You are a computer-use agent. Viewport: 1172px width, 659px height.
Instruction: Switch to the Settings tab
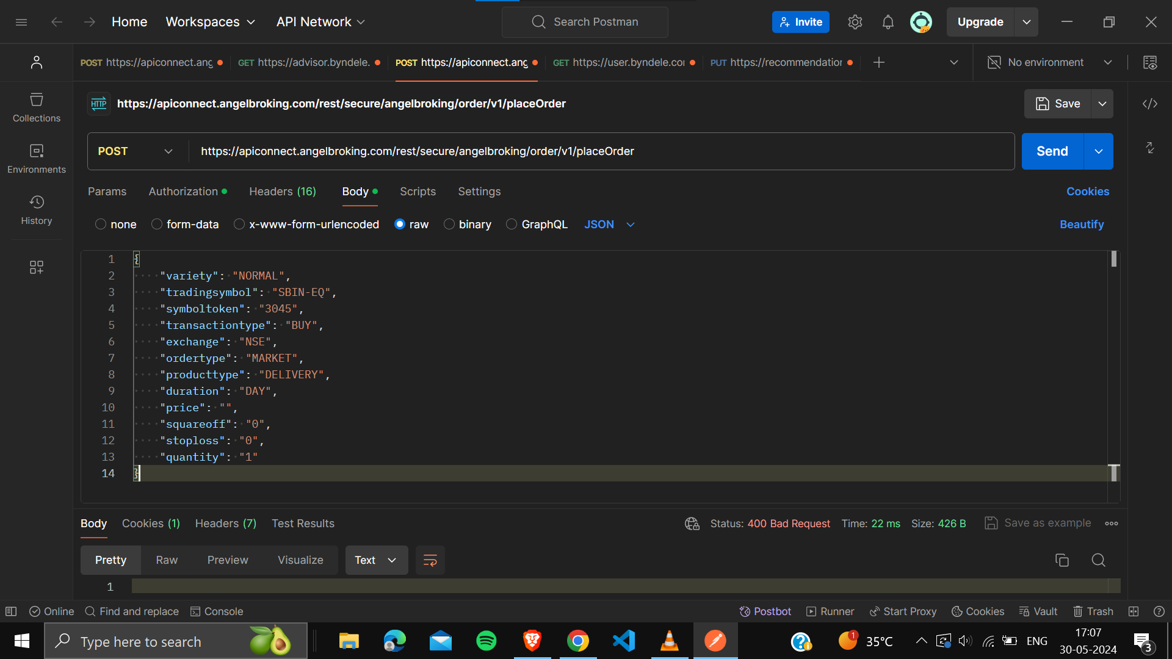pos(480,192)
